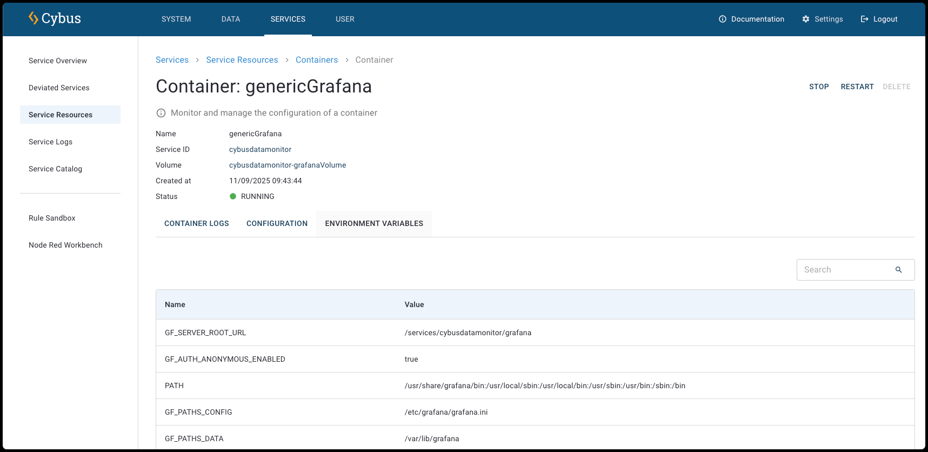
Task: Restart the genericGrafana container
Action: (x=857, y=87)
